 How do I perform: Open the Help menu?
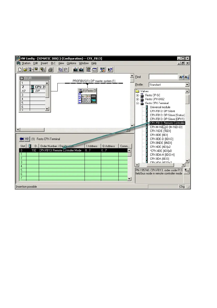[94, 63]
